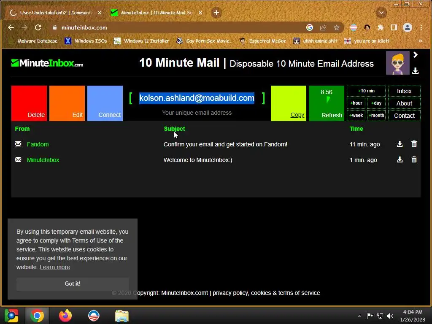The width and height of the screenshot is (432, 324).
Task: Open the tab search dropdown
Action: (x=381, y=13)
